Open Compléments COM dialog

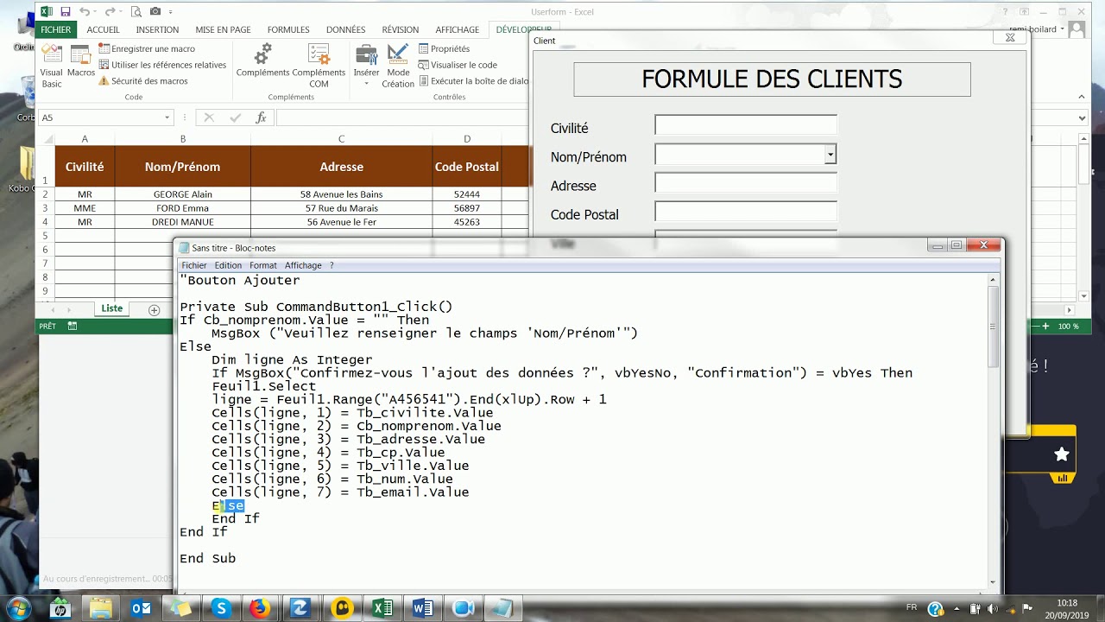click(x=319, y=66)
